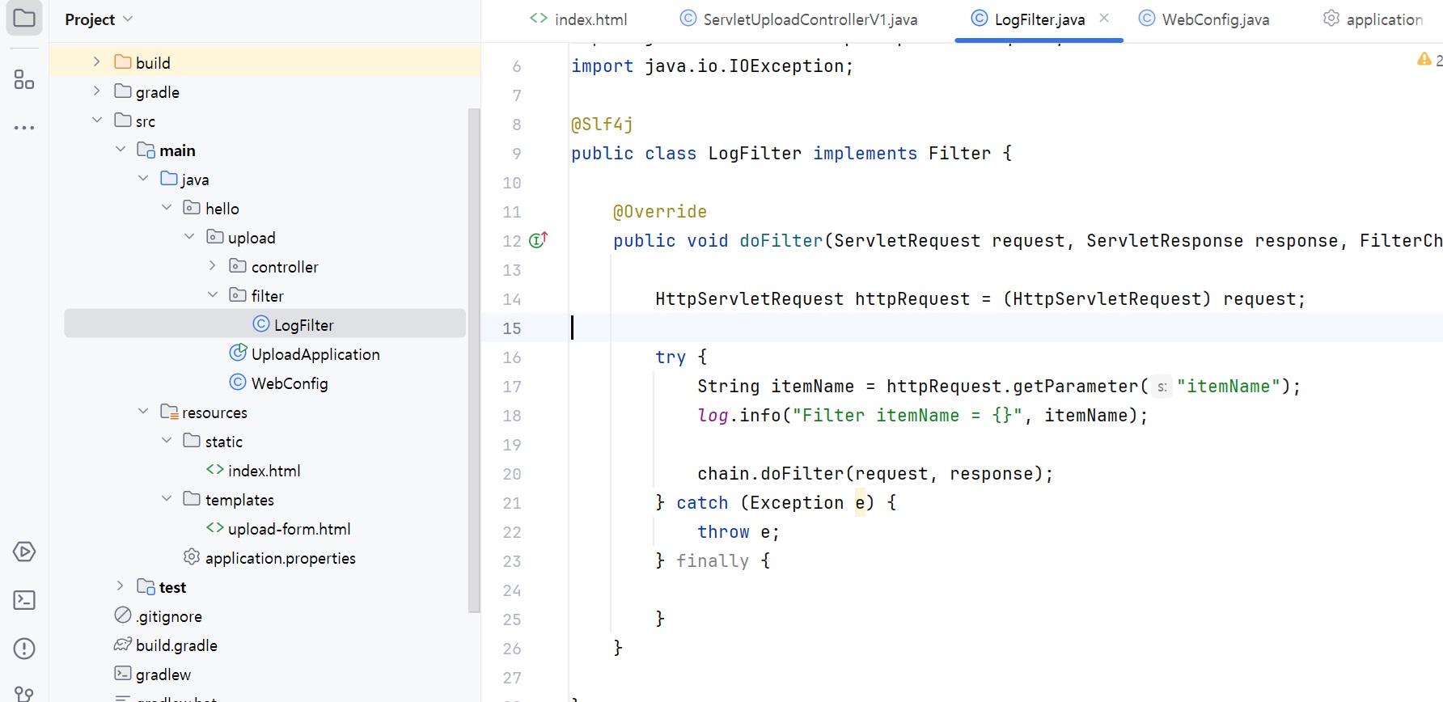Screen dimensions: 1443x702
Task: Expand the test folder
Action: click(x=121, y=586)
